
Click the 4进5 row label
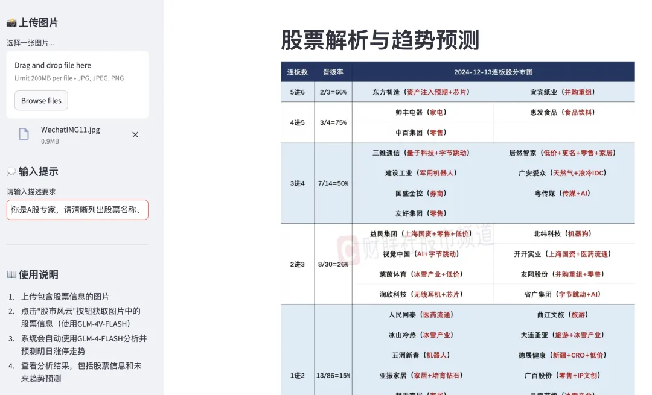click(x=297, y=122)
